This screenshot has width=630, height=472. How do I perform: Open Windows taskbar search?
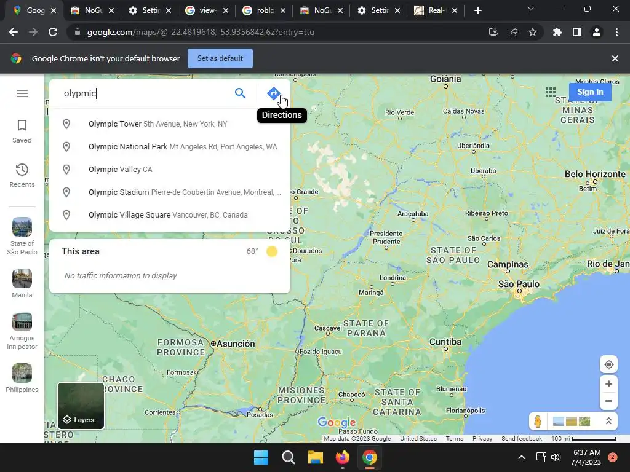point(288,457)
